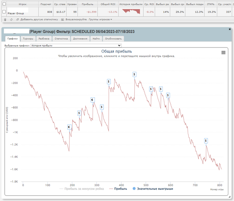Click the $ win marker near game 230
The height and width of the screenshot is (201, 234).
tap(79, 113)
